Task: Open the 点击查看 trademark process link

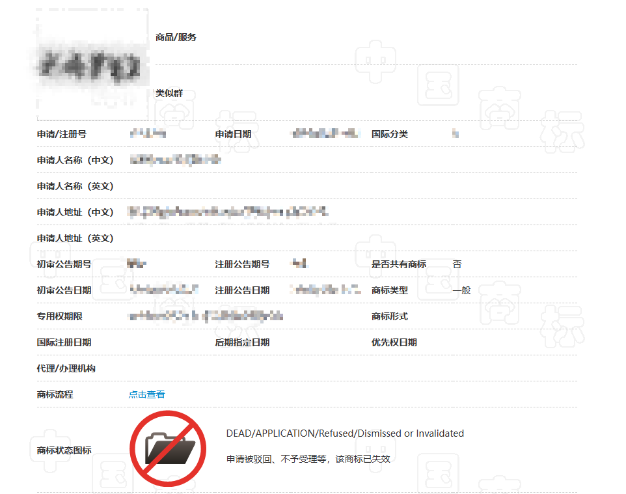Action: [146, 394]
